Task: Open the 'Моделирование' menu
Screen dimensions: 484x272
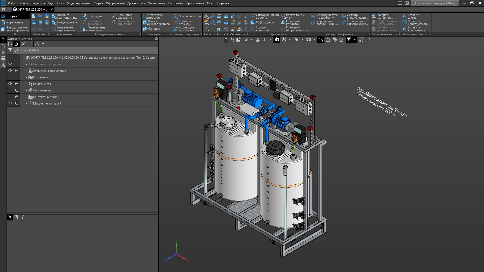Action: coord(78,3)
